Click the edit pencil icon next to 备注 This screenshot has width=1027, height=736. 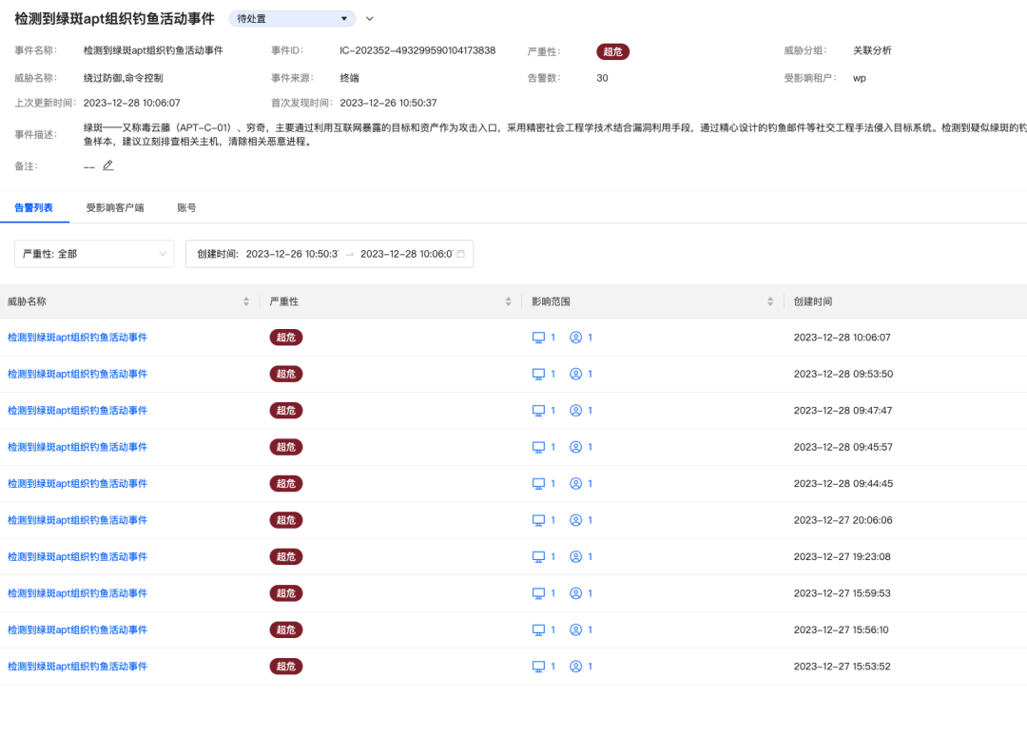point(108,165)
